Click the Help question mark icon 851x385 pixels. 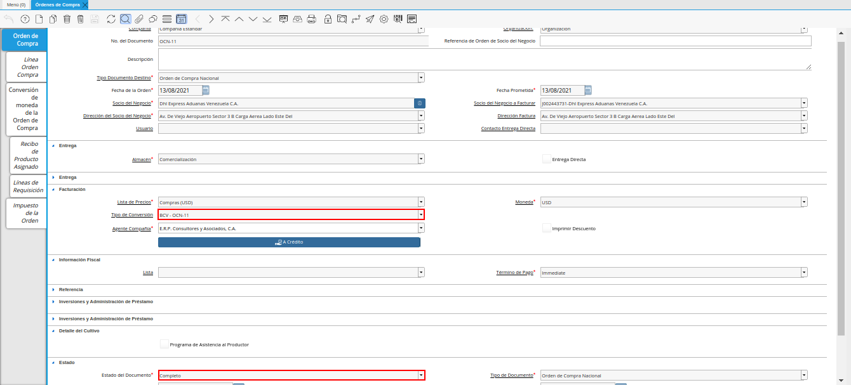tap(25, 19)
